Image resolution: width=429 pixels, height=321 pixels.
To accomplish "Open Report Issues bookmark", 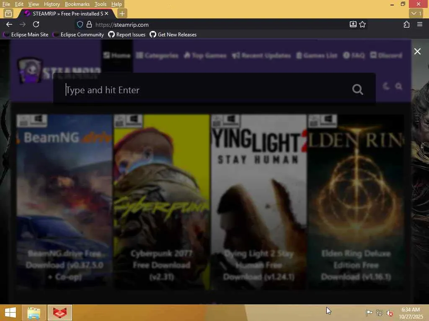I will [127, 34].
